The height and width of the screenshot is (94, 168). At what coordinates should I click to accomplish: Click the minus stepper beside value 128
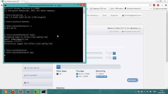107,57
